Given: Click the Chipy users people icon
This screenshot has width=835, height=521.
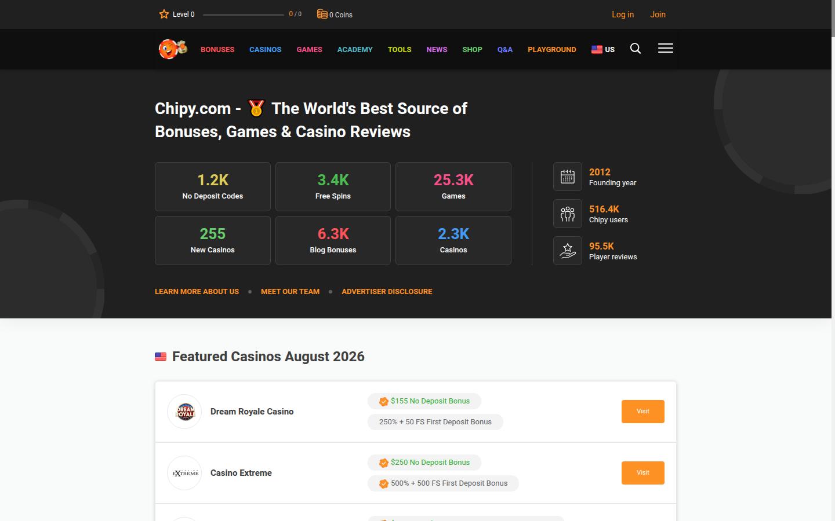Looking at the screenshot, I should point(568,214).
